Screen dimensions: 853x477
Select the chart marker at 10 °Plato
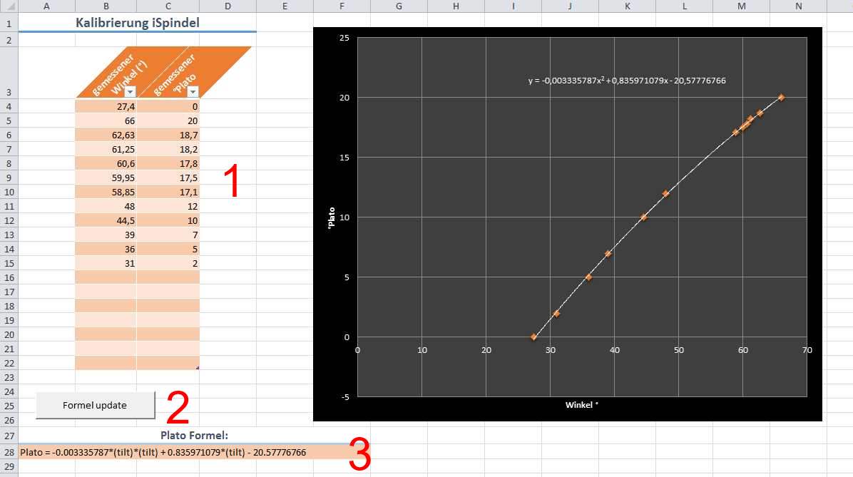click(643, 217)
